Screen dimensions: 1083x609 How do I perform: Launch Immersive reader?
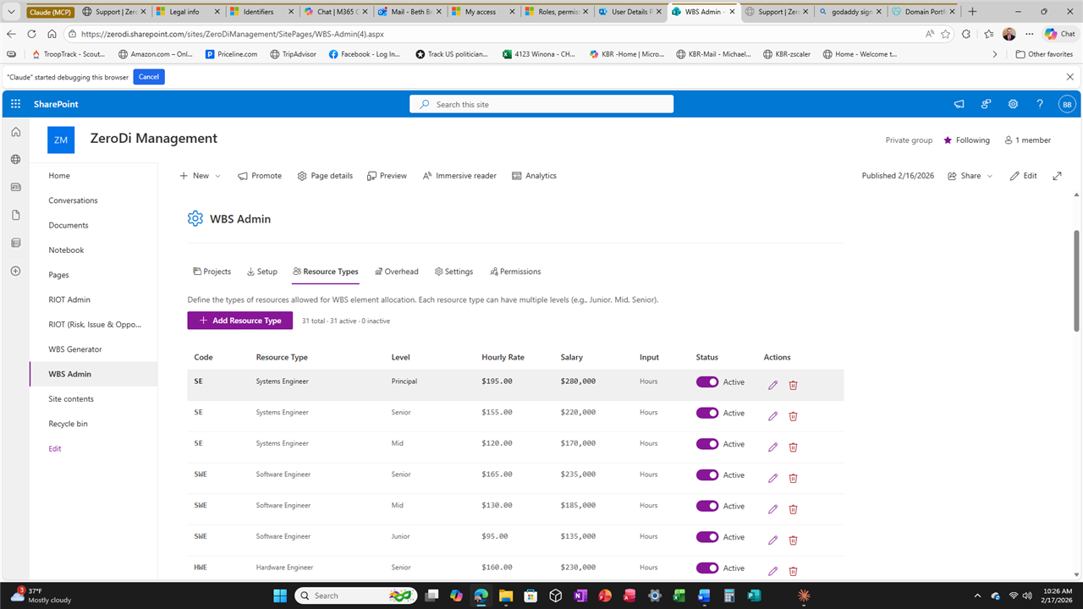click(459, 175)
